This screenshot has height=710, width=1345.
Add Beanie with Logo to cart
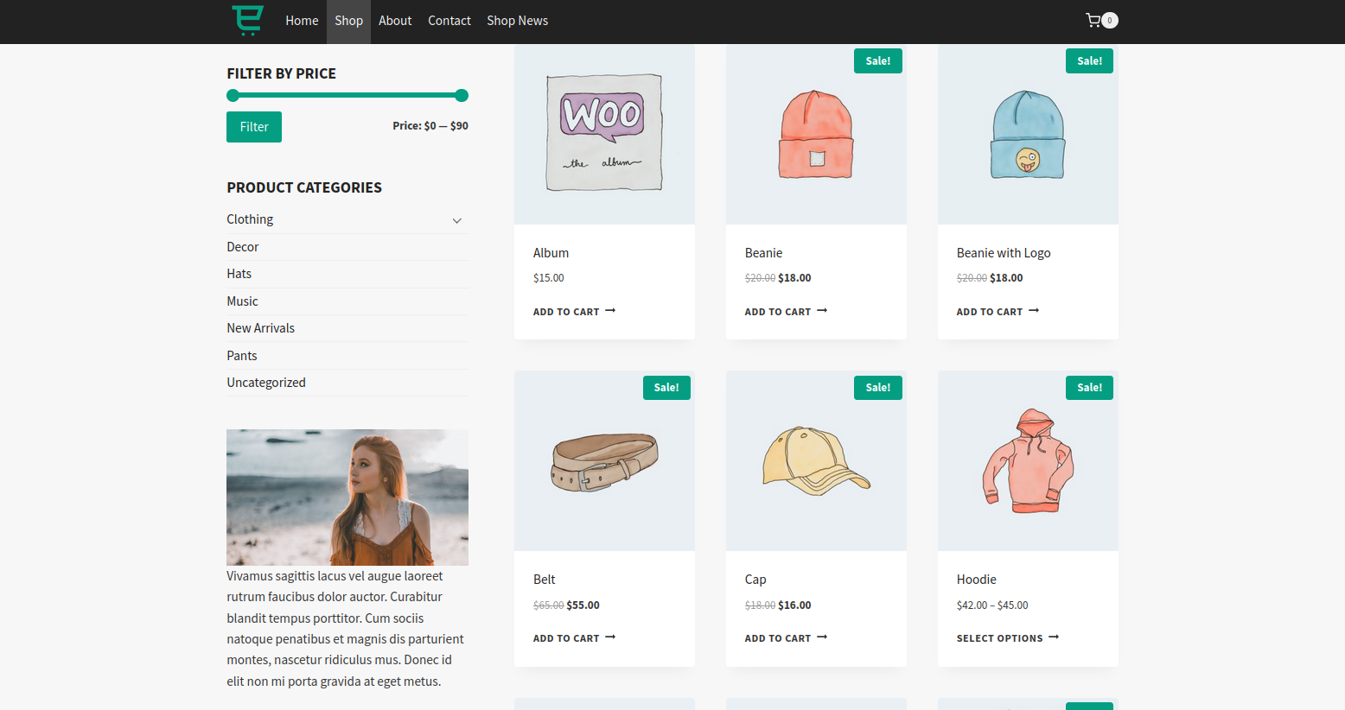click(x=998, y=312)
